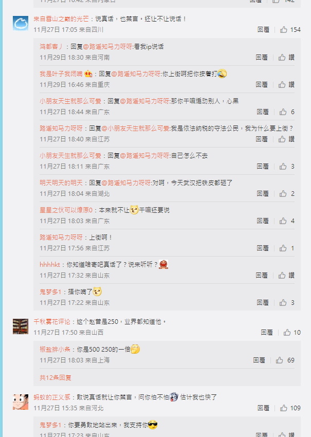Open 蚂蚁的正义感's cartoon avatar
Image resolution: width=311 pixels, height=437 pixels.
21,402
